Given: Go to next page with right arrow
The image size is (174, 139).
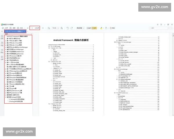Looking at the screenshot, I should (x=43, y=28).
